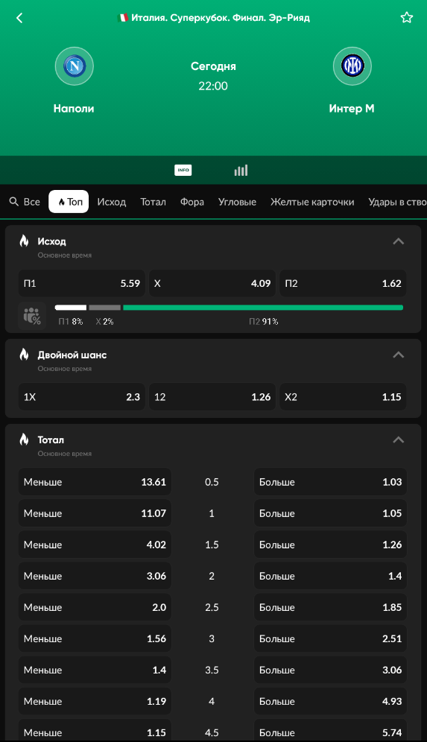
Task: Collapse the Исход market section
Action: [x=399, y=241]
